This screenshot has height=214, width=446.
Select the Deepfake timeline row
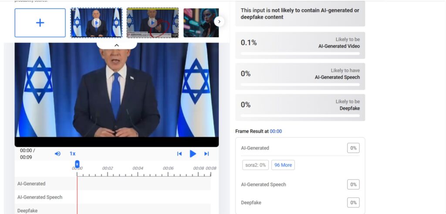[x=113, y=210]
